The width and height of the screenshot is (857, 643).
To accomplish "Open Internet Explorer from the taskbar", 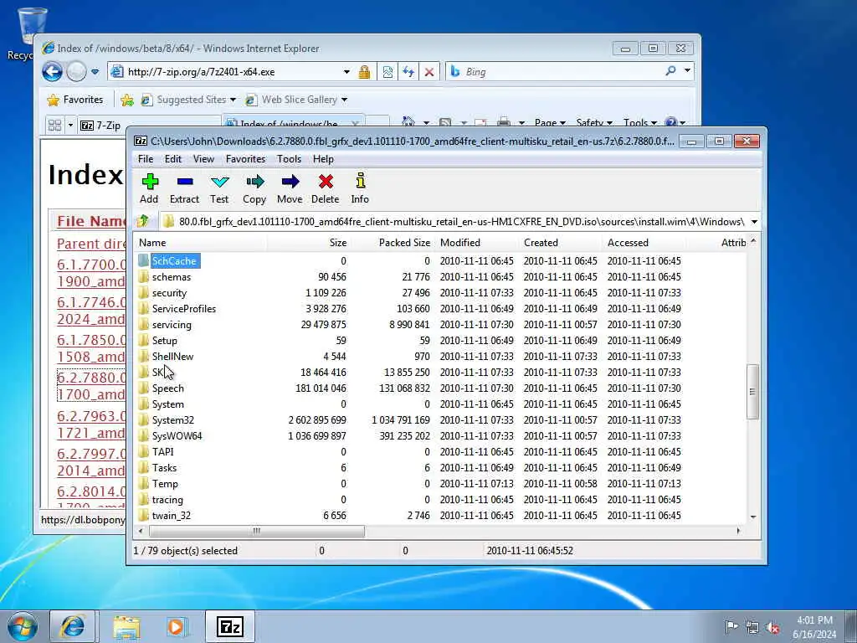I will (73, 626).
